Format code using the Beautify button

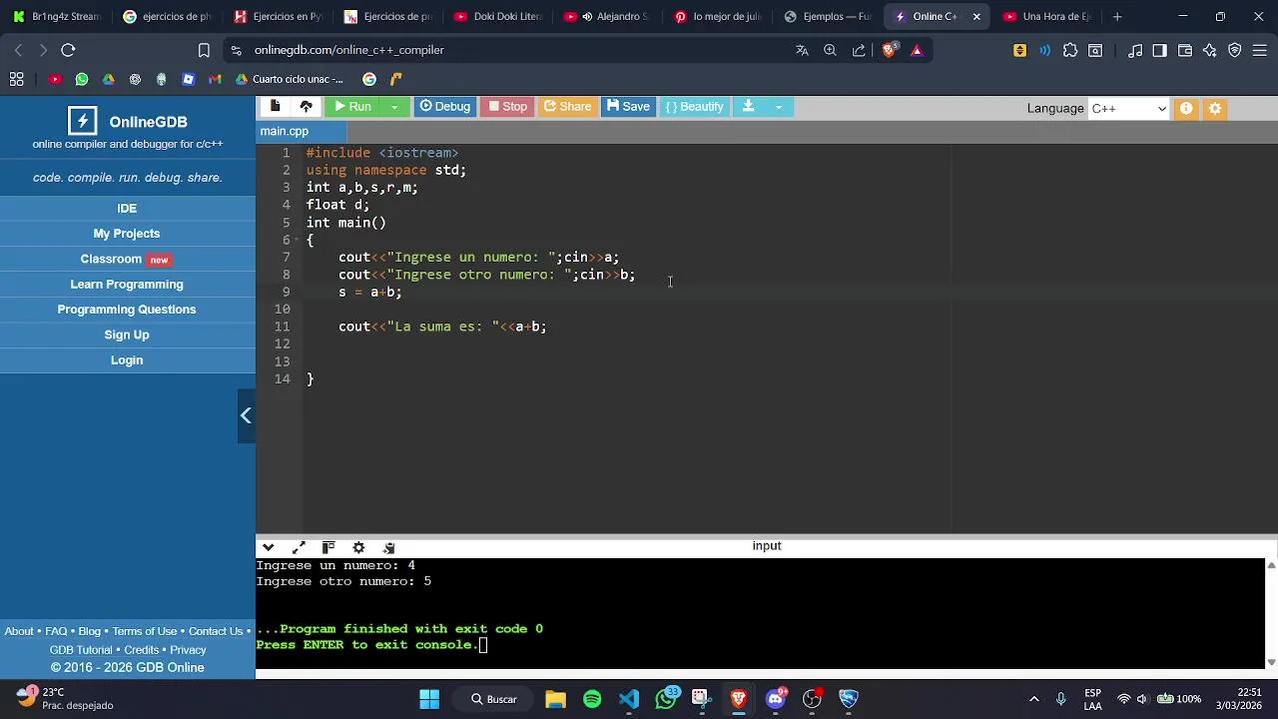point(694,107)
